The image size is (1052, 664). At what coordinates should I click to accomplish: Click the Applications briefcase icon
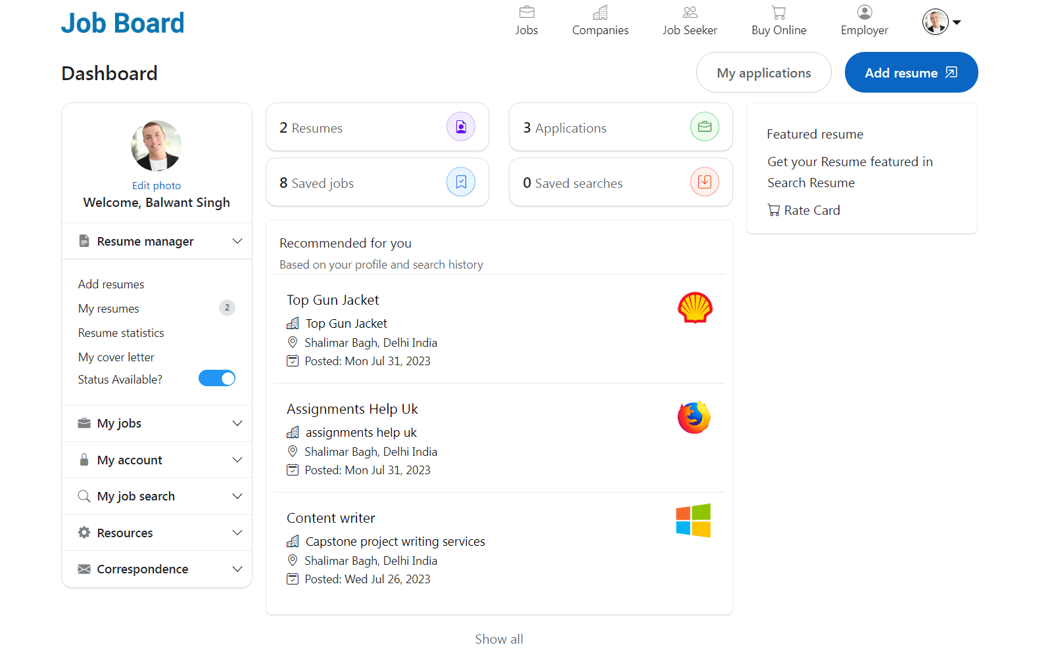point(704,126)
